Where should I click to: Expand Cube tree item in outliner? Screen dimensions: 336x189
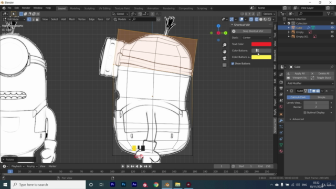tap(289, 28)
